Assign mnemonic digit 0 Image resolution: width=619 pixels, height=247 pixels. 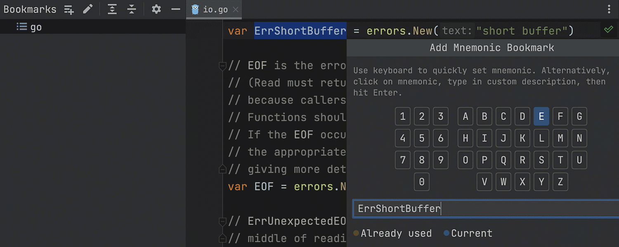422,182
